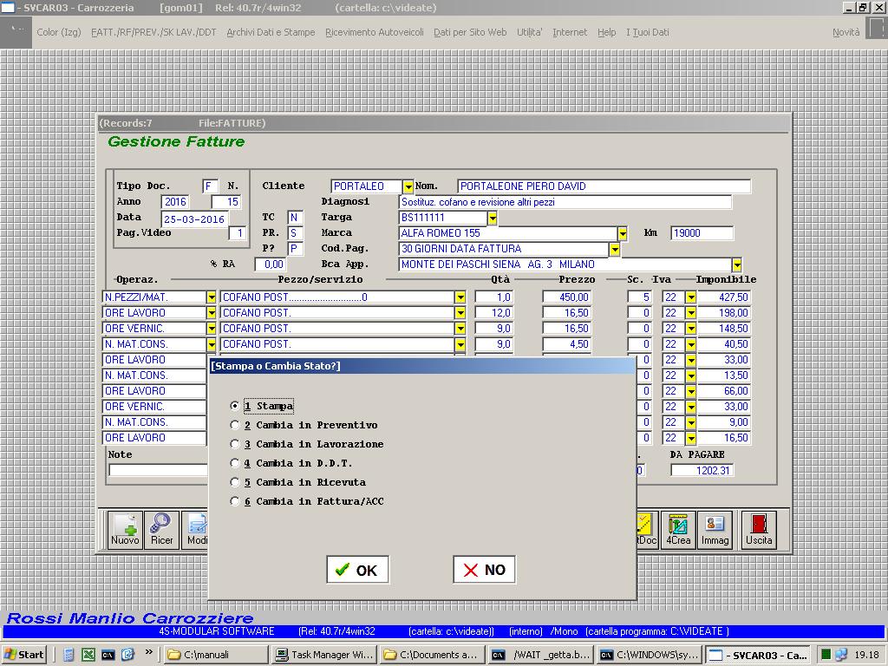Click the green system tray icon

[826, 655]
